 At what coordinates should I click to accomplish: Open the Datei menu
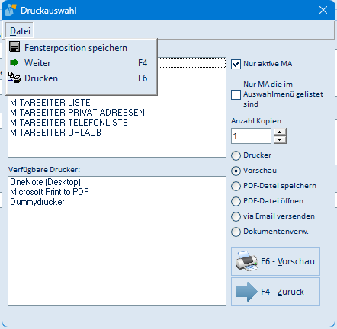coord(20,31)
